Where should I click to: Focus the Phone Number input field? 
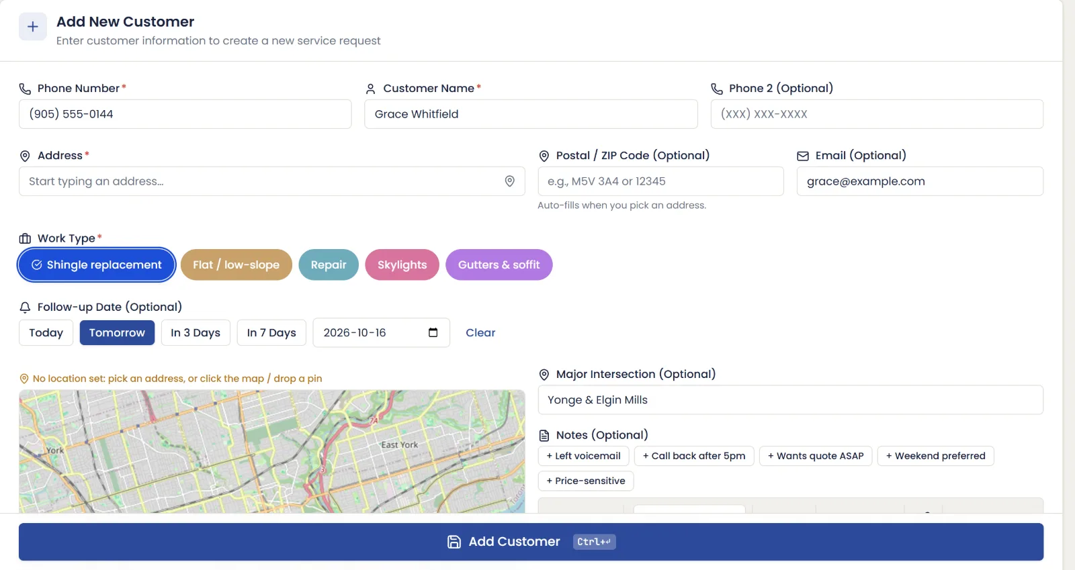coord(185,114)
